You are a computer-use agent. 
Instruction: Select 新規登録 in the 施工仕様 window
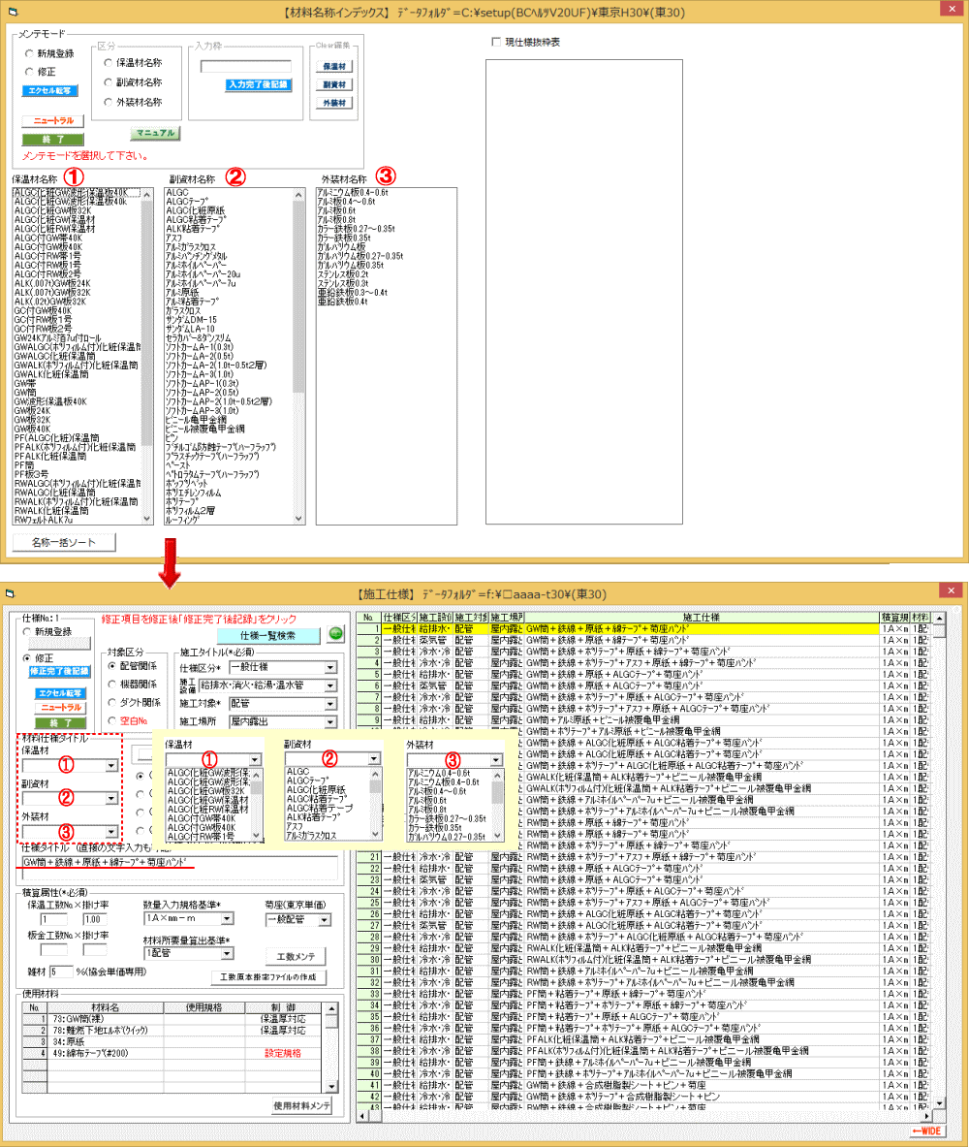click(x=47, y=632)
